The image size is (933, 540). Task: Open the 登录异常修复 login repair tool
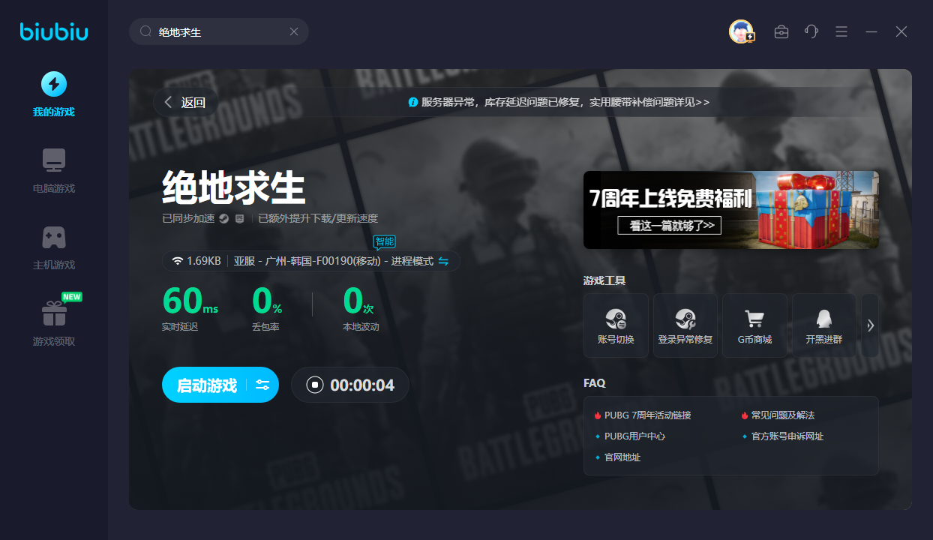685,325
